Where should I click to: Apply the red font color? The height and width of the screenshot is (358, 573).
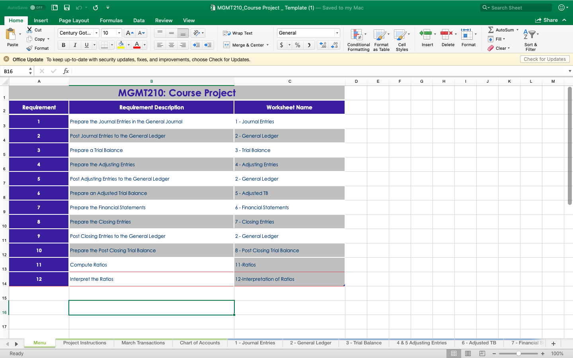(137, 45)
